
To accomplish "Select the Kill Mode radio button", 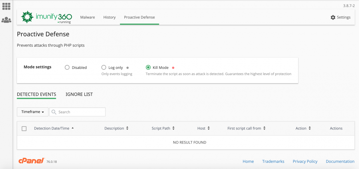I will 148,67.
